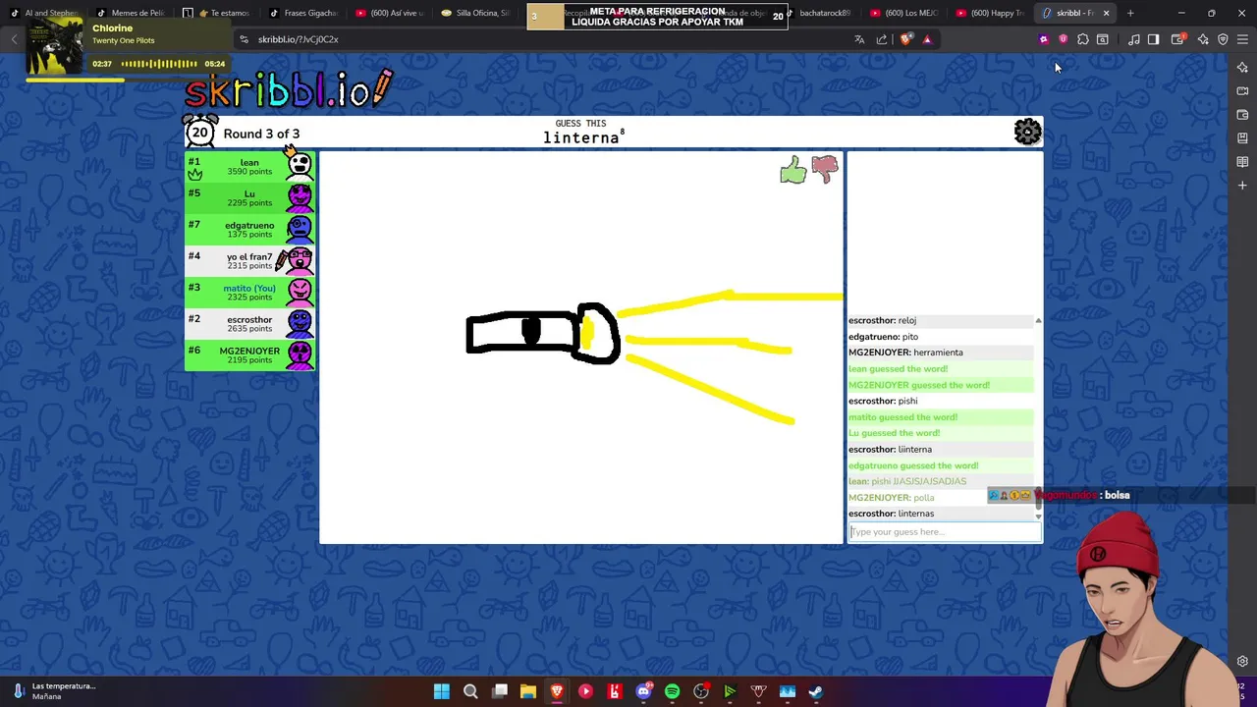Click chat message 'escrosthor: linternas'
The image size is (1257, 707).
pyautogui.click(x=891, y=514)
